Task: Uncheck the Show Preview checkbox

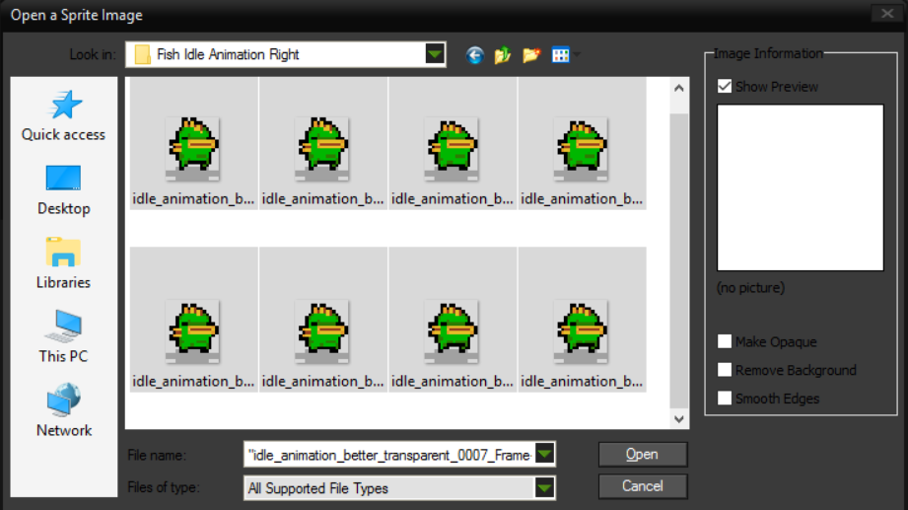Action: [x=725, y=87]
